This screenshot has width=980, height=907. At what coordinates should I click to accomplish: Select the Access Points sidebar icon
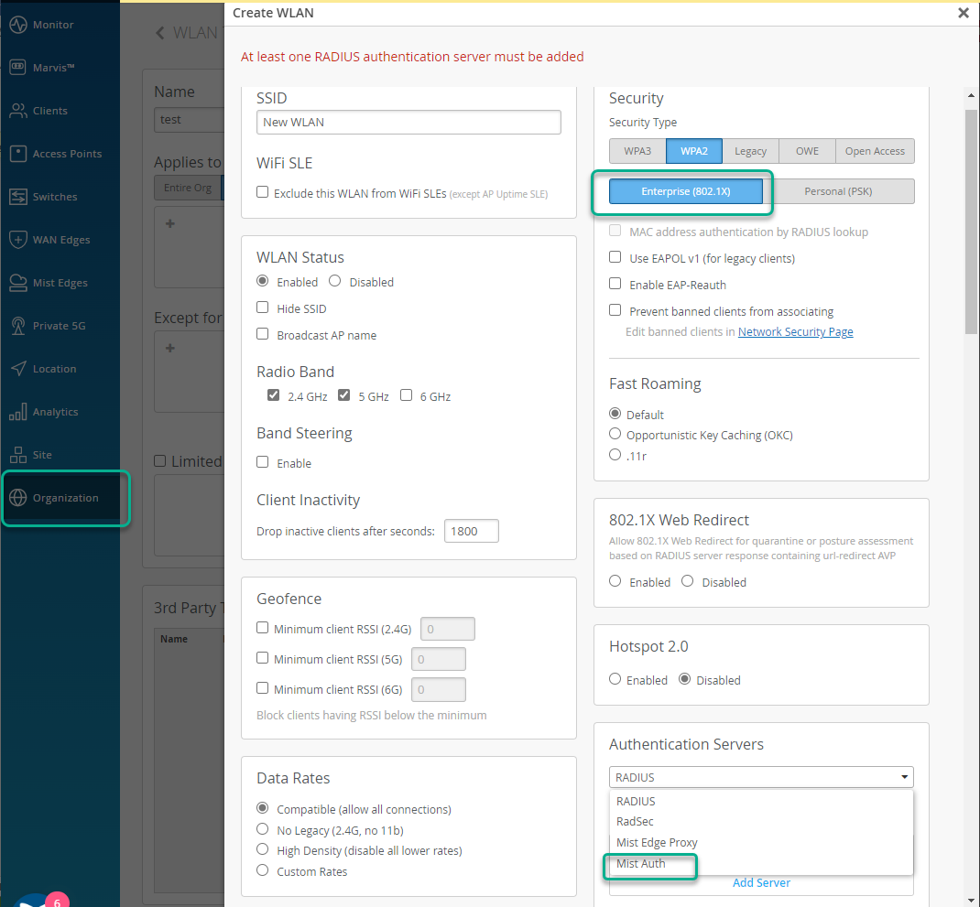(18, 154)
